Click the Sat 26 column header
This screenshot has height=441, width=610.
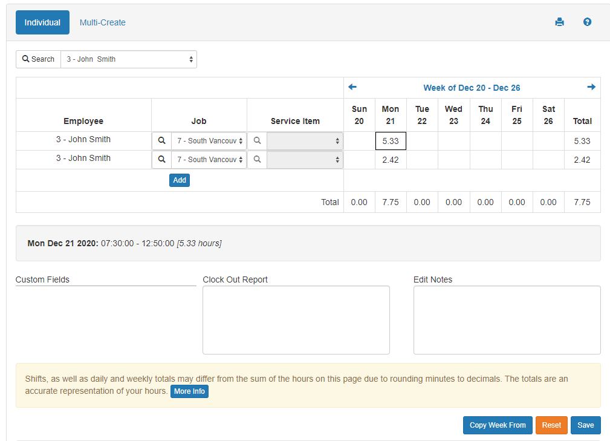pos(548,115)
